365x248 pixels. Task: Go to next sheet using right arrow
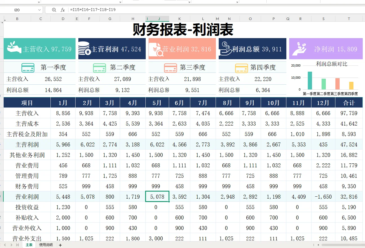tap(11, 245)
